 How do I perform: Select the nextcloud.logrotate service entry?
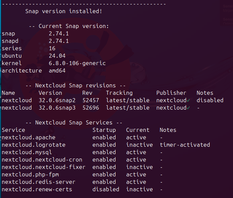click(34, 145)
